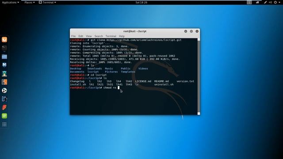Launch Metasploit 'M' dock icon

click(x=4, y=65)
